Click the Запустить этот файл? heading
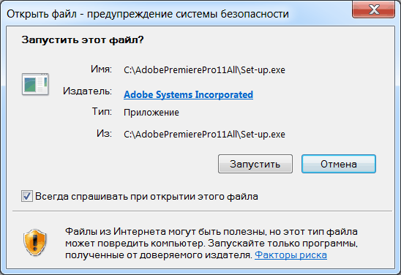Viewport: 401px width, 275px height. [x=83, y=40]
